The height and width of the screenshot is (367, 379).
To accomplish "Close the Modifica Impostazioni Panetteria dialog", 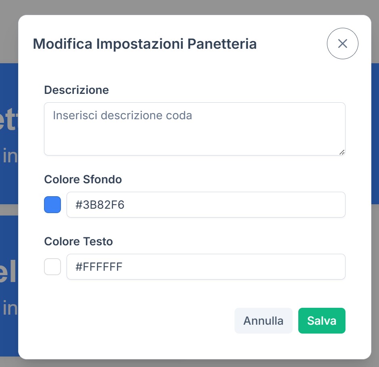I will [x=342, y=44].
